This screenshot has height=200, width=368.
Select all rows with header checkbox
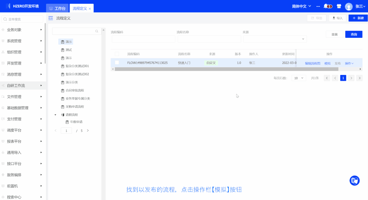pyautogui.click(x=117, y=54)
